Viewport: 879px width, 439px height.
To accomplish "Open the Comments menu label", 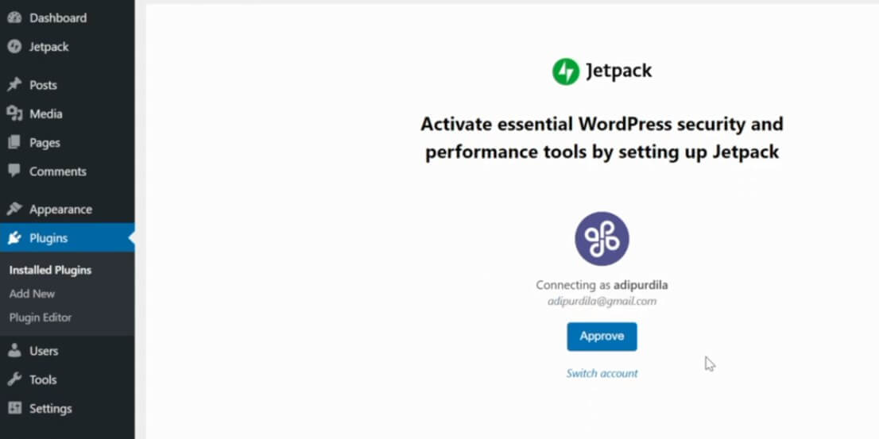I will click(x=58, y=171).
